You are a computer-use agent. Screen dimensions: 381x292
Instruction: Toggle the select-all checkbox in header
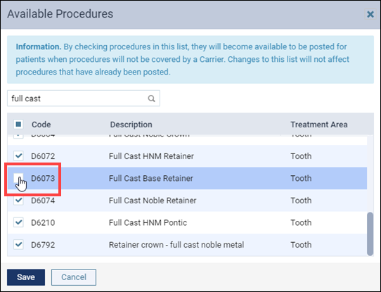(x=18, y=125)
